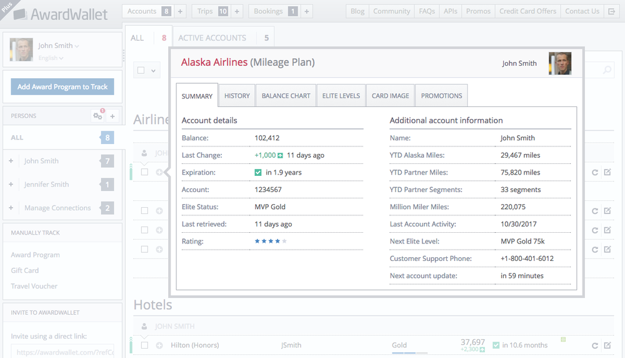Open the Credit Card Offers link
This screenshot has height=358, width=625.
click(527, 11)
